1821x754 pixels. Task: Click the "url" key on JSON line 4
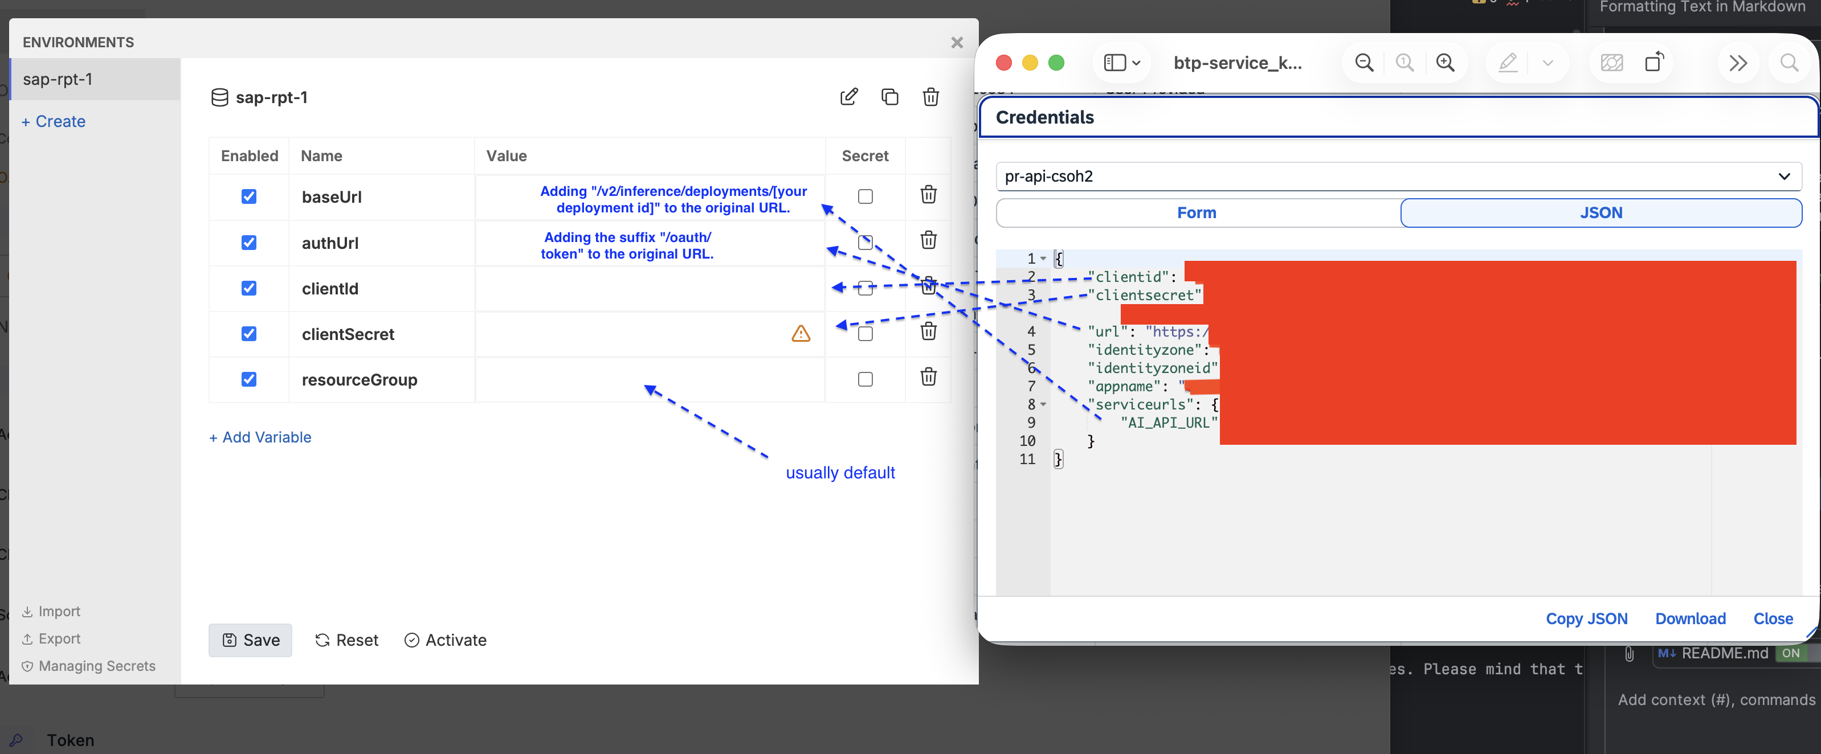1108,332
